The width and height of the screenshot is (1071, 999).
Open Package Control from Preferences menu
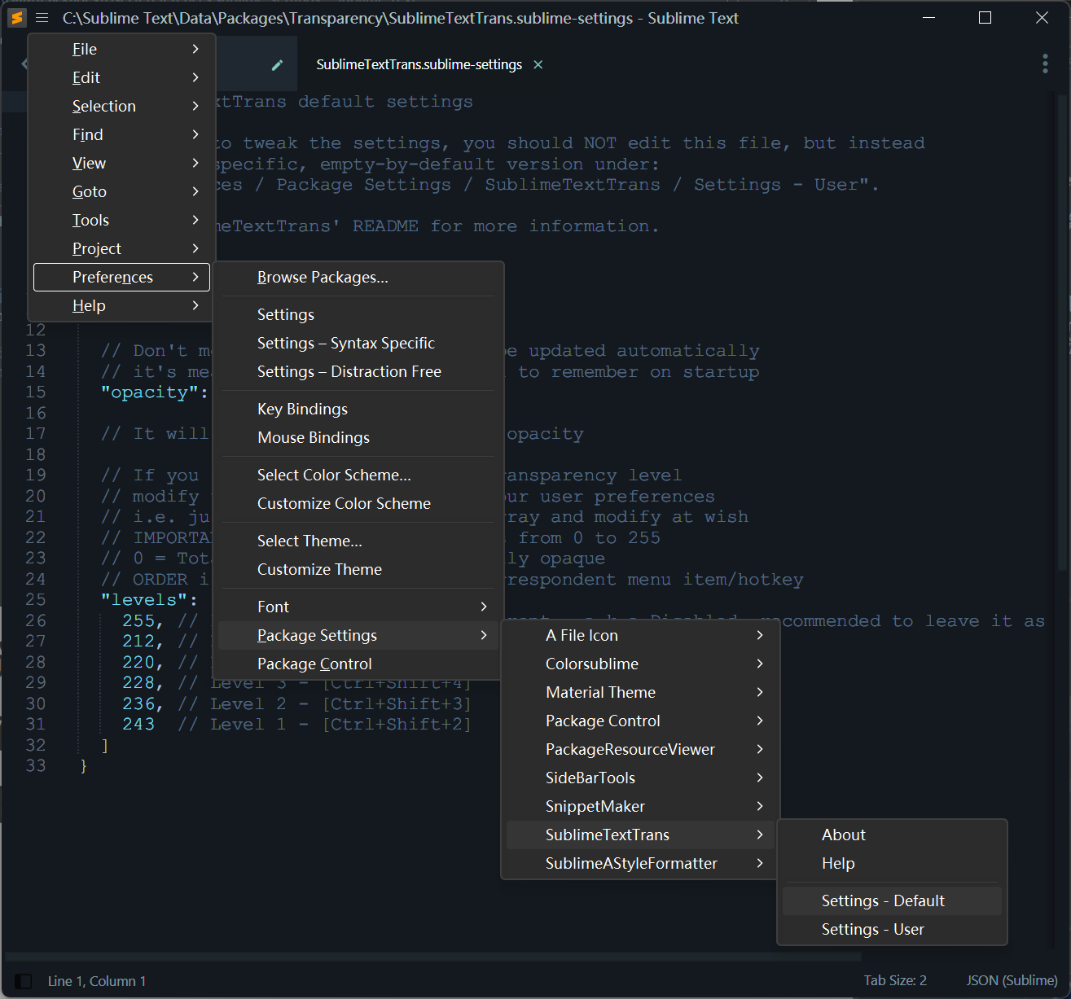[358, 664]
